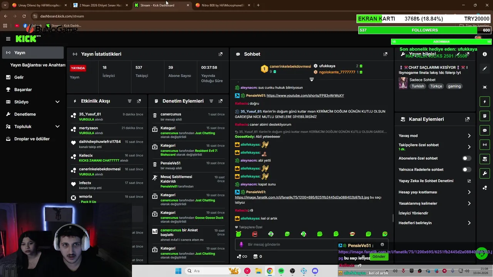
Task: Toggle the lightning bolt widget in the right rail
Action: pyautogui.click(x=485, y=102)
